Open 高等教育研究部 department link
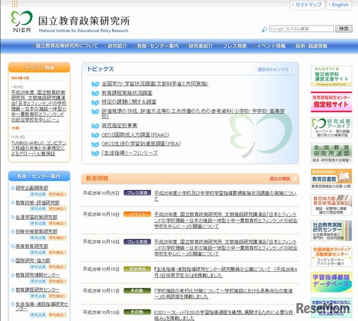Viewport: 358px width, 321px height. pos(32,247)
